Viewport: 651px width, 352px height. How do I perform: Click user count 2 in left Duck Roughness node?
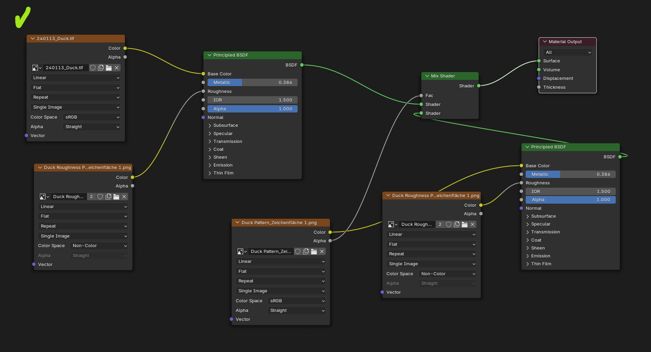(91, 197)
